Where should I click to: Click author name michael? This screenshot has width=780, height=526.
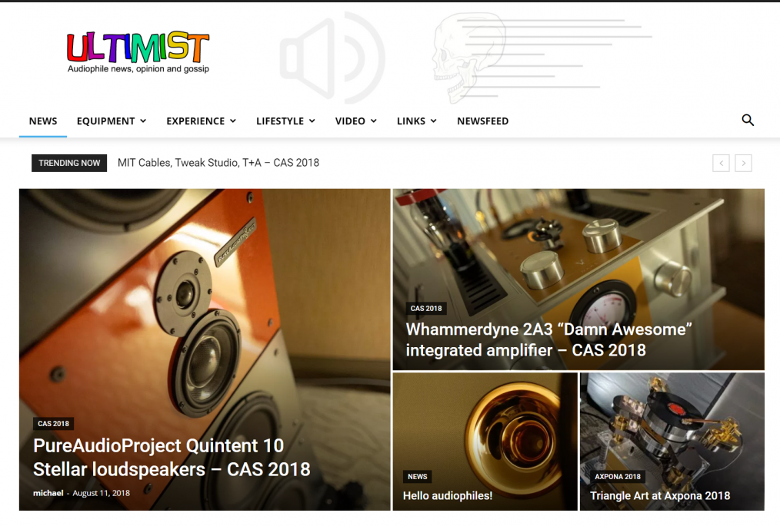(x=48, y=493)
